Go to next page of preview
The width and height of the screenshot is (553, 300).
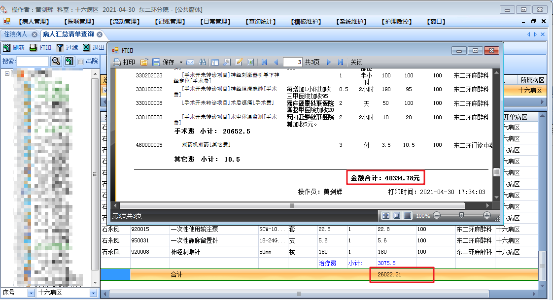tap(329, 63)
